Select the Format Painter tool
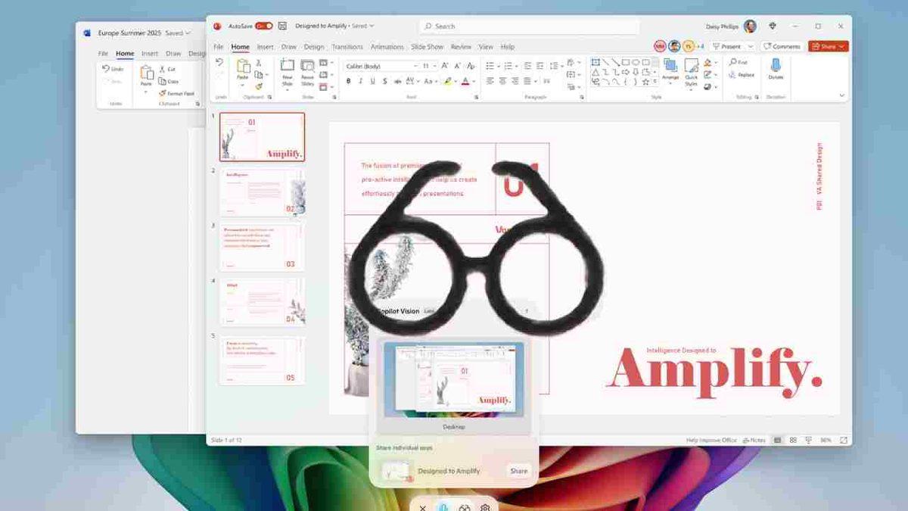The width and height of the screenshot is (908, 511). point(259,86)
